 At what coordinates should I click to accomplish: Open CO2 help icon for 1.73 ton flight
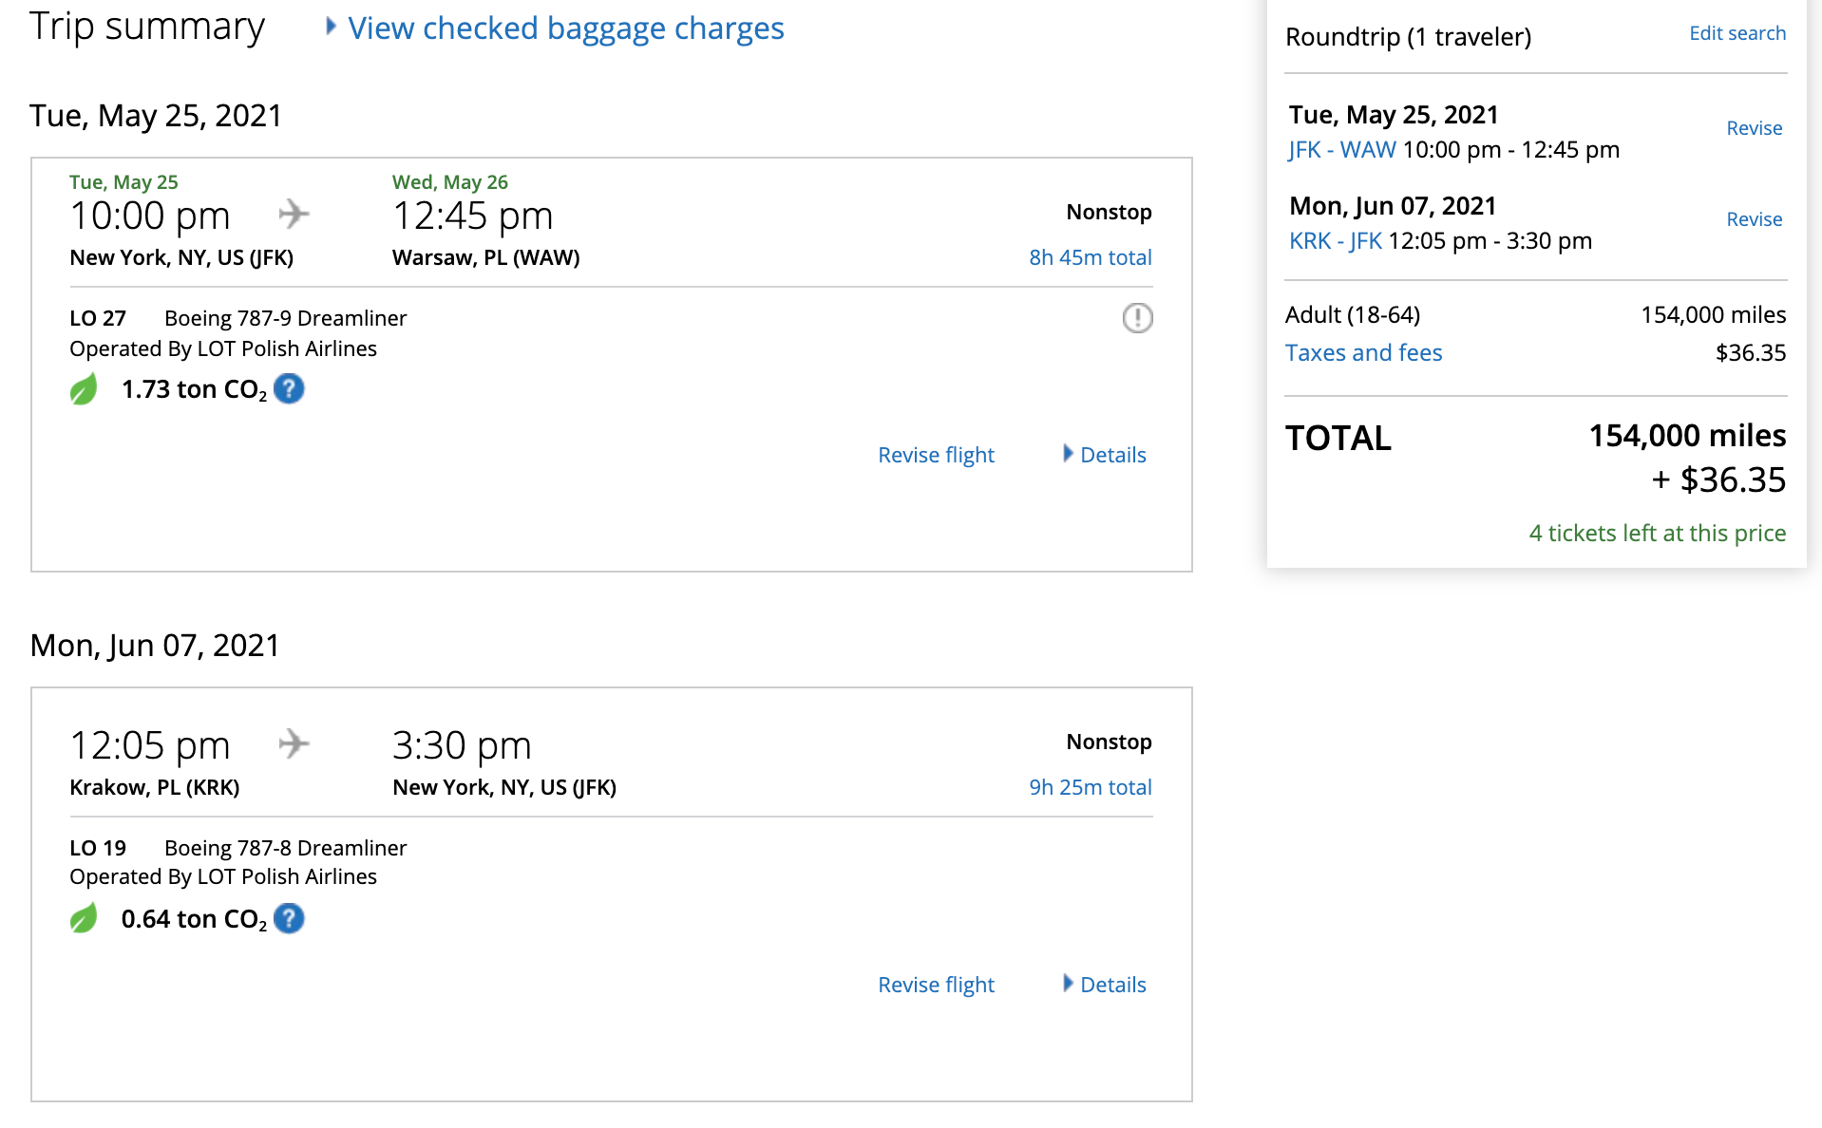pyautogui.click(x=289, y=389)
